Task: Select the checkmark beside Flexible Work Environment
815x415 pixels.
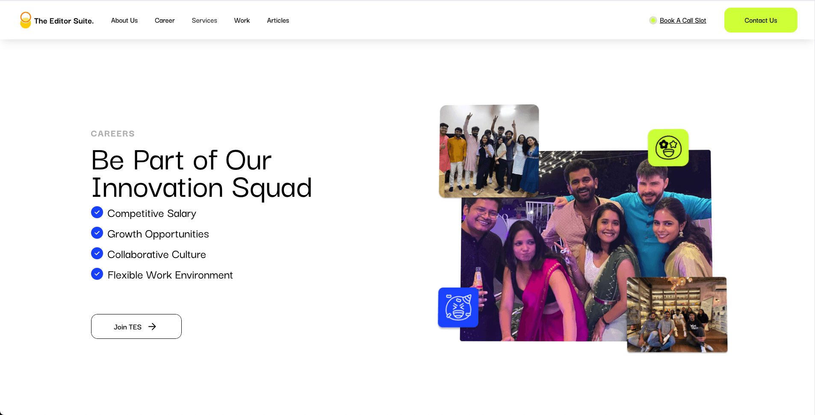Action: (x=97, y=274)
